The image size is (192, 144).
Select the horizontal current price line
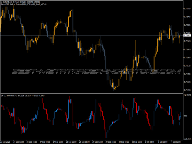92,36
